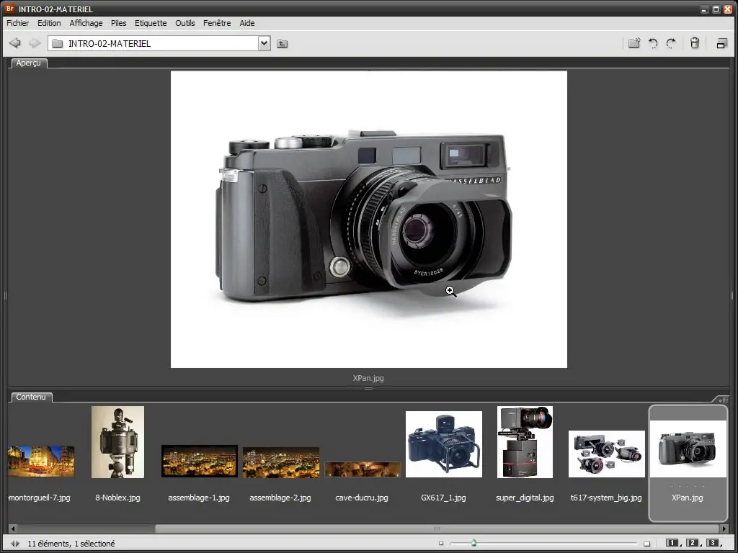Select the 8-Noblex.jpg thumbnail
The height and width of the screenshot is (553, 738).
(x=117, y=442)
